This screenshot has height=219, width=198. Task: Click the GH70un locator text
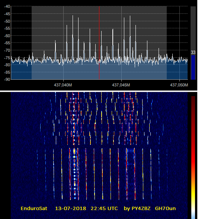click(x=165, y=209)
